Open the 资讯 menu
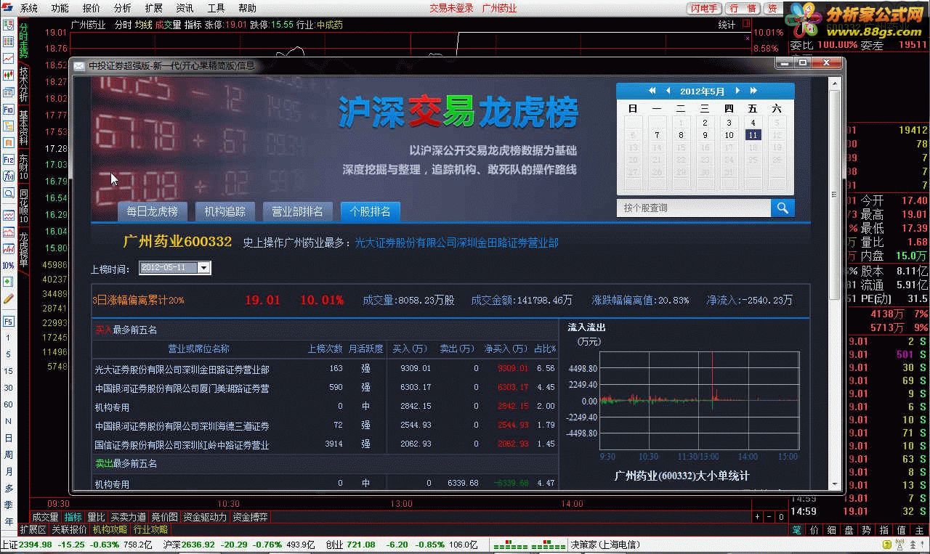 pyautogui.click(x=185, y=8)
